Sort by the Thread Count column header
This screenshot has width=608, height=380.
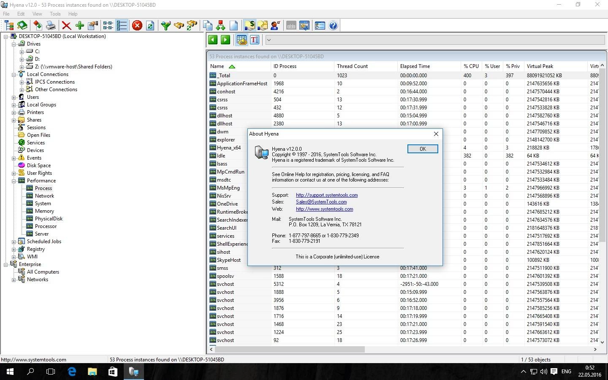tap(365, 66)
